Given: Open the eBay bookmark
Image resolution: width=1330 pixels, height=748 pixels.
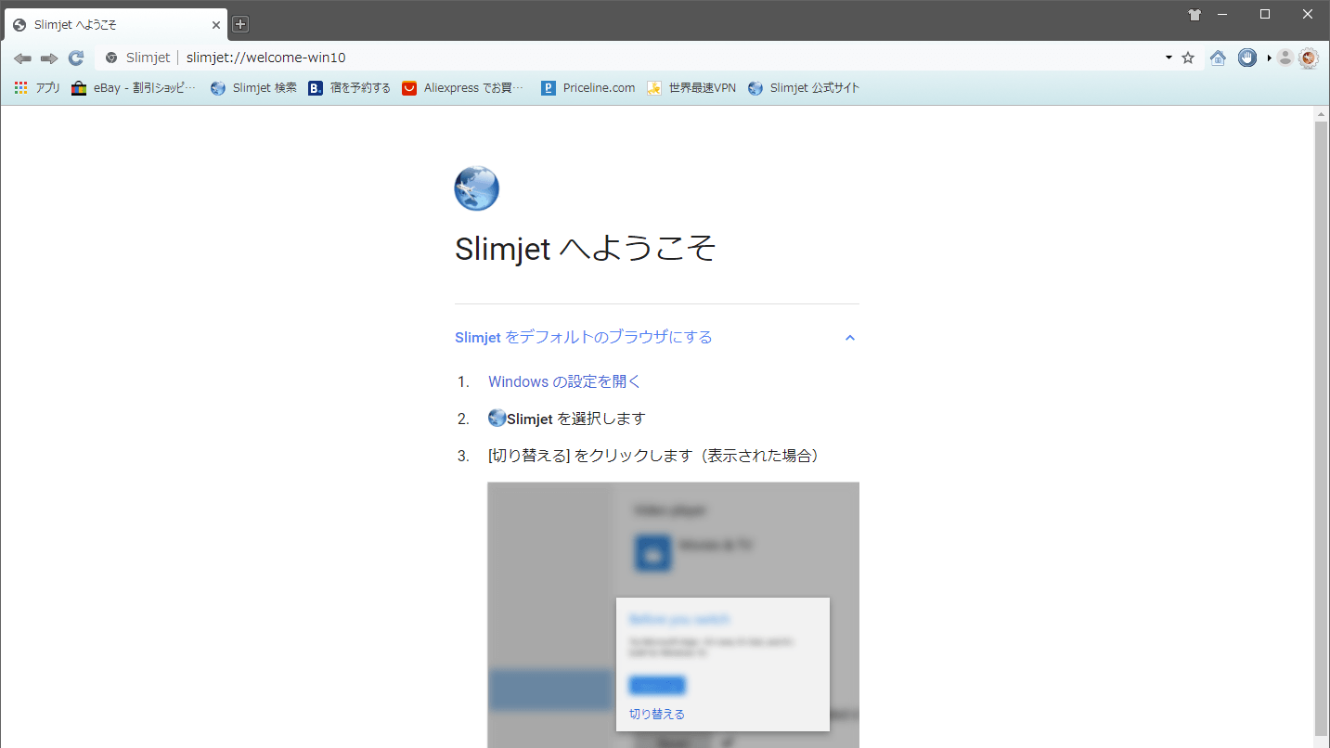Looking at the screenshot, I should coord(135,88).
